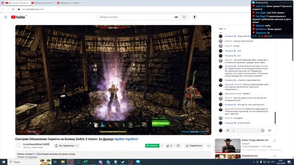The width and height of the screenshot is (294, 165).
Task: Click the site lock icon in address bar
Action: [19, 9]
